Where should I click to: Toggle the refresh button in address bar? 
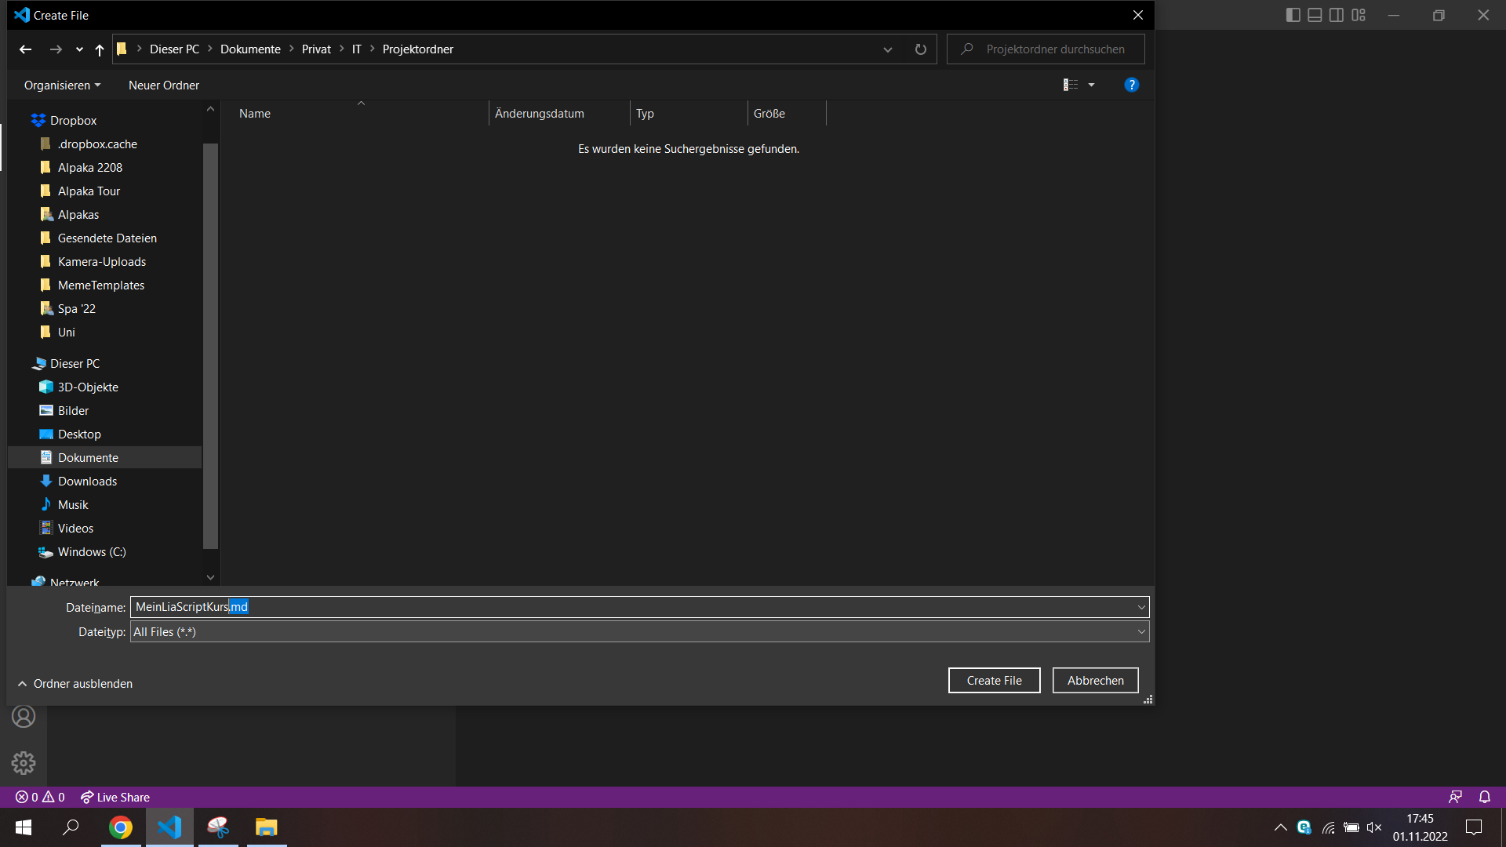pos(921,49)
